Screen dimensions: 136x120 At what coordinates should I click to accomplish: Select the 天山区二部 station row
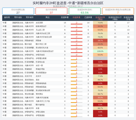(x=68, y=30)
